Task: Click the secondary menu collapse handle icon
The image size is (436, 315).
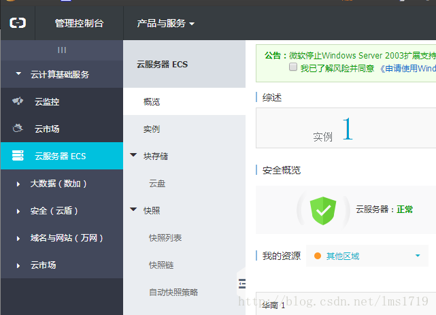Action: point(241,284)
